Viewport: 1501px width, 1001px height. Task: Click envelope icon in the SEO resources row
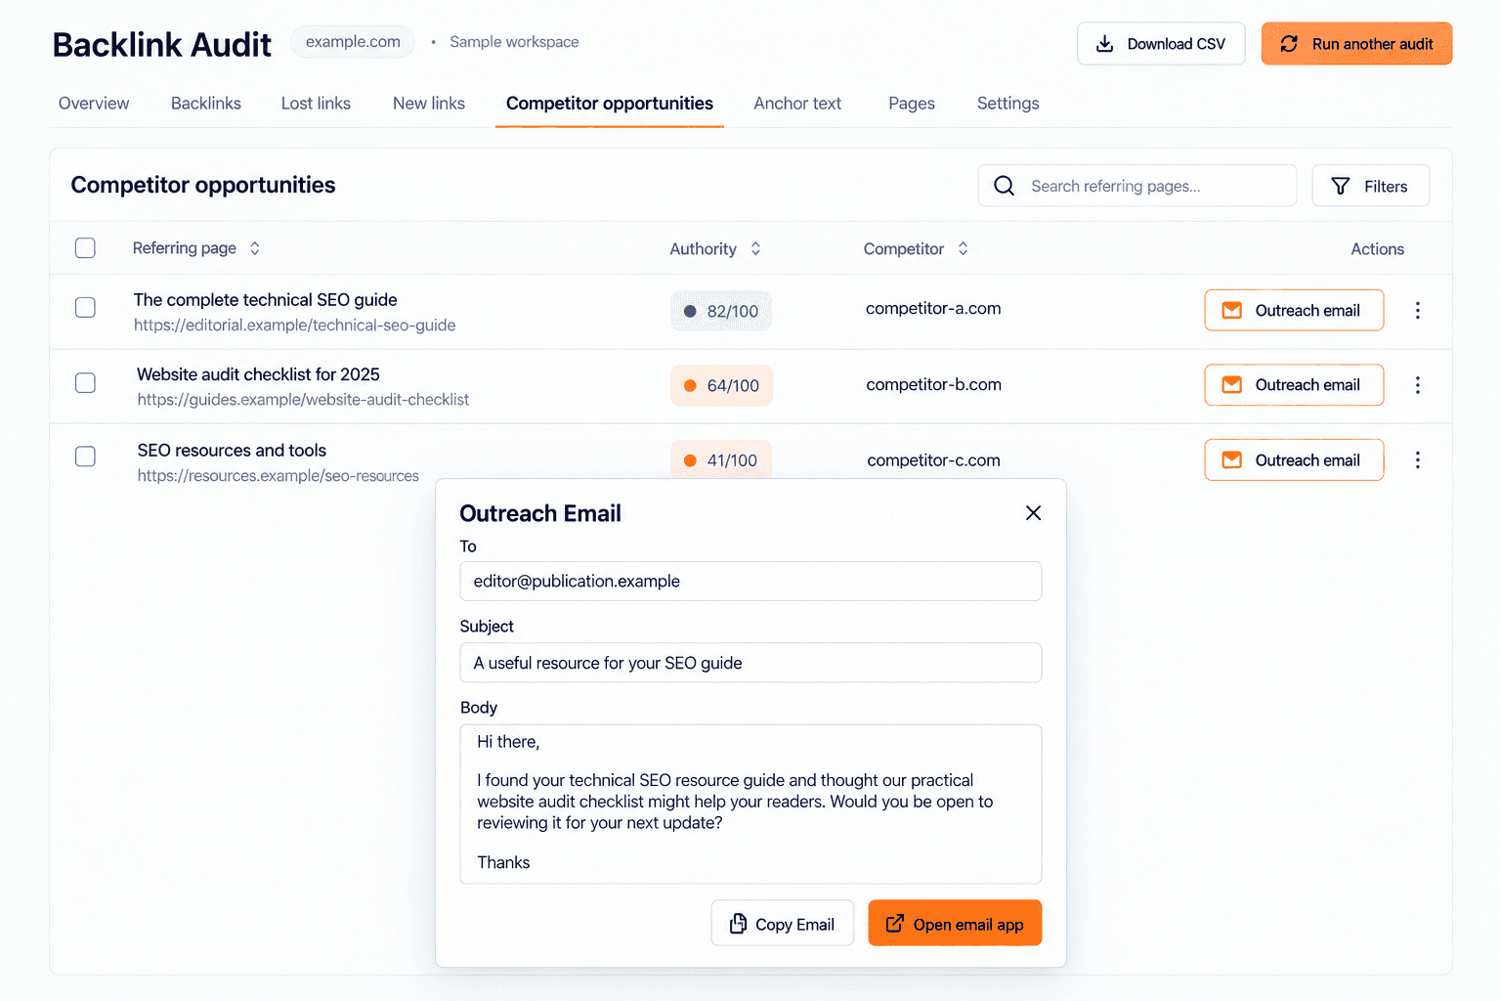coord(1232,459)
